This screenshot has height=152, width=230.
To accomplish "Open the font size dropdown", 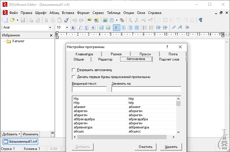I will click(x=67, y=28).
